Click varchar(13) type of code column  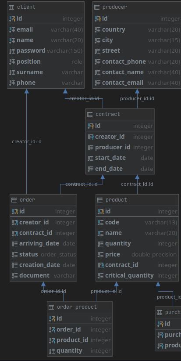161,223
